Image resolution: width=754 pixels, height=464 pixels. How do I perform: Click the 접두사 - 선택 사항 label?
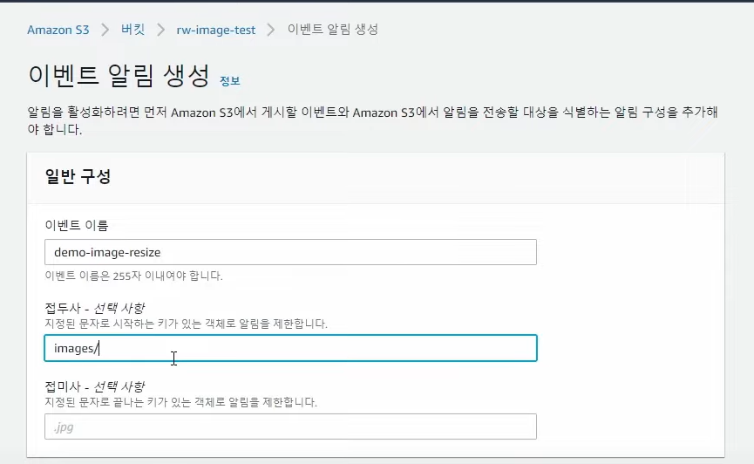[x=95, y=308]
